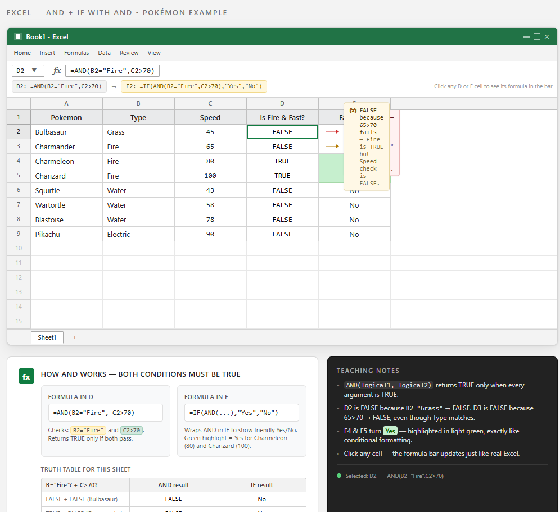560x512 pixels.
Task: Click the Name Box showing D2
Action: click(20, 71)
